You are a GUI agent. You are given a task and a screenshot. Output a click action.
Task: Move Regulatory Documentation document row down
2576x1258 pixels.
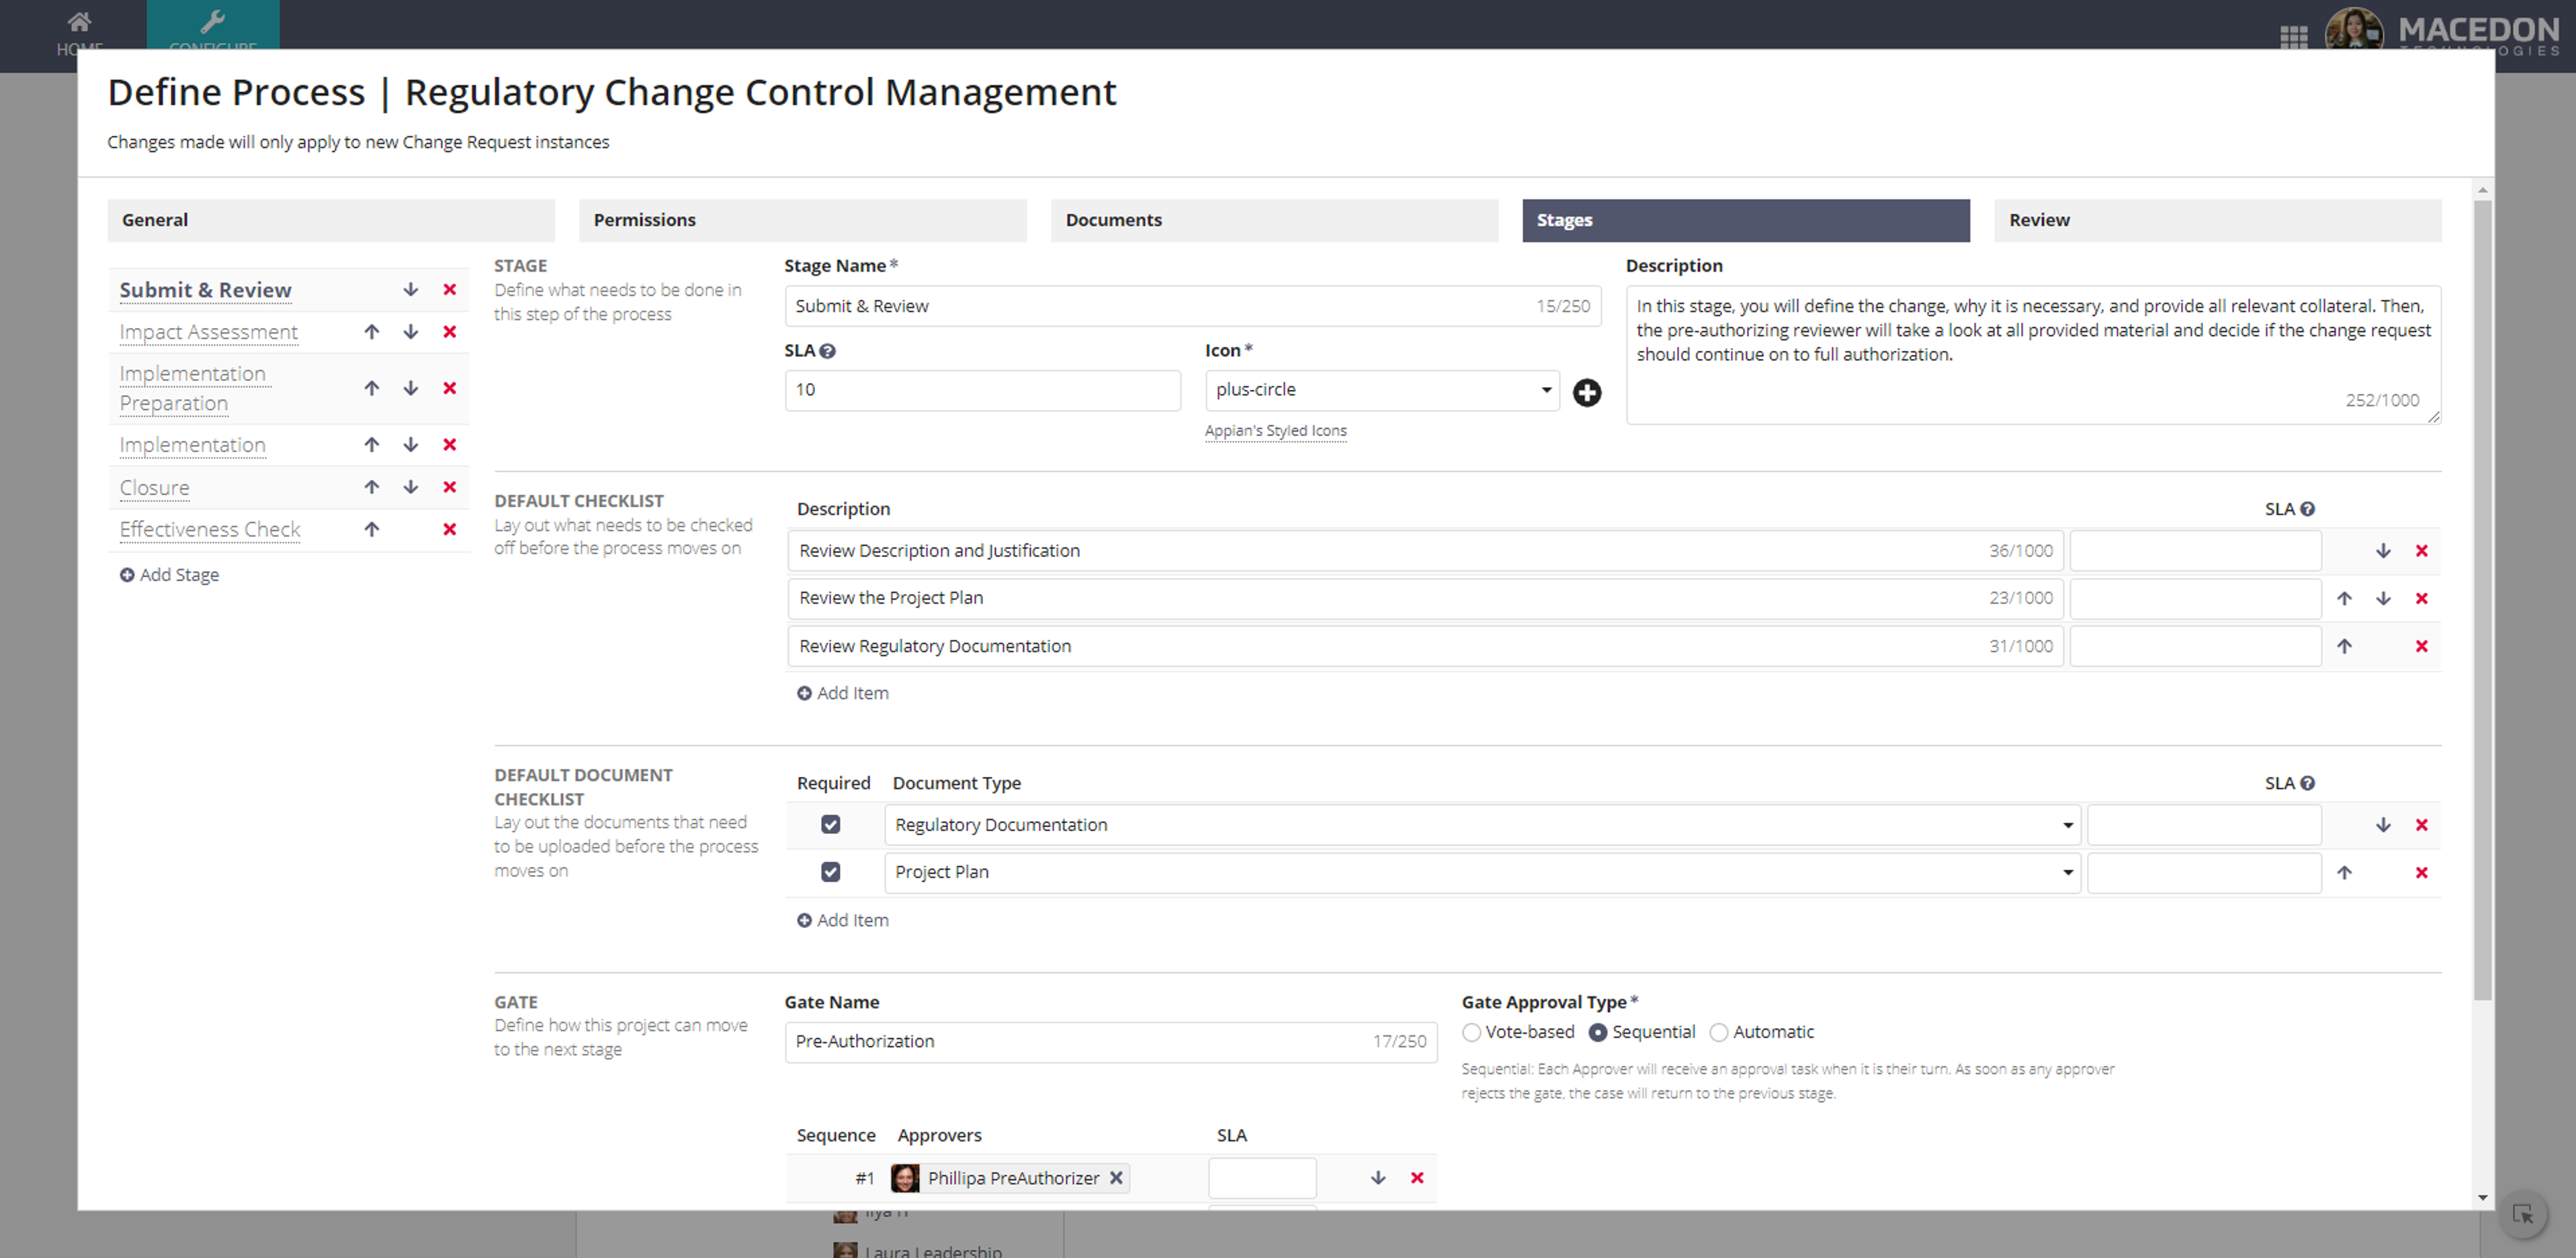[x=2383, y=825]
